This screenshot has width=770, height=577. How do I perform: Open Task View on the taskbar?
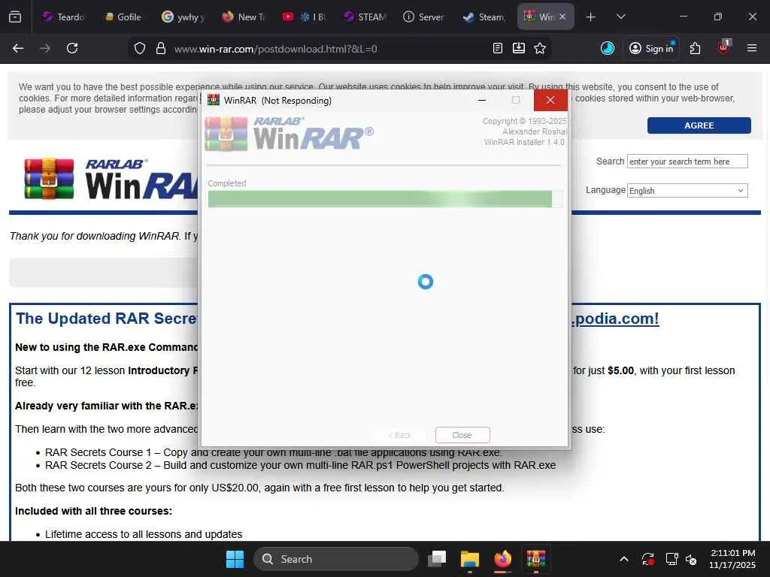coord(437,559)
